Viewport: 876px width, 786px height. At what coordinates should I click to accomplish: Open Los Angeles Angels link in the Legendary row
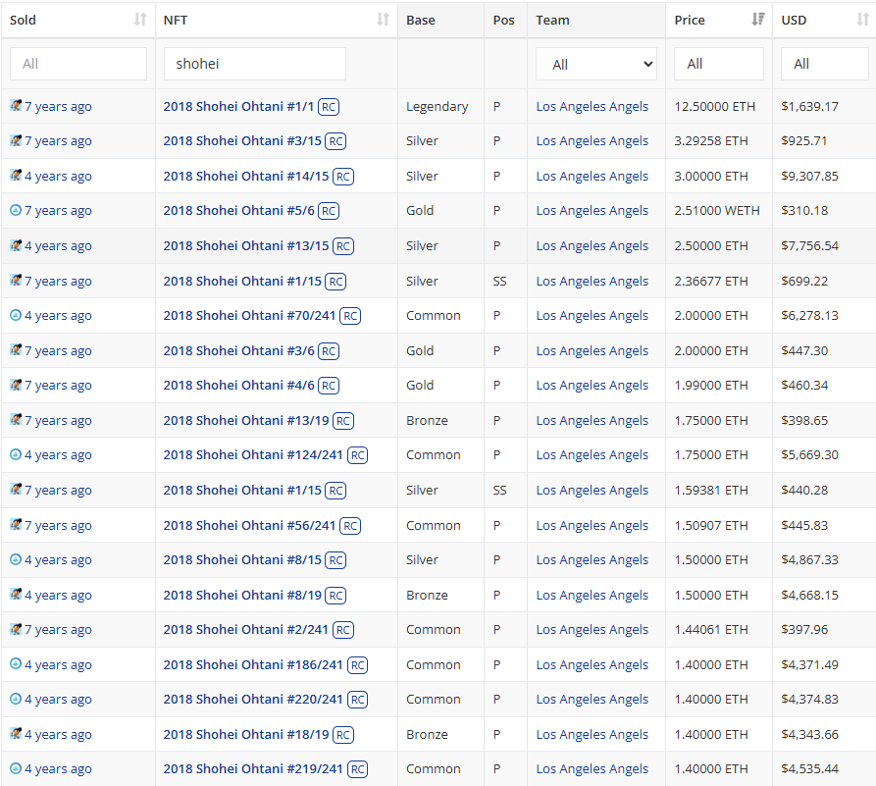[593, 106]
